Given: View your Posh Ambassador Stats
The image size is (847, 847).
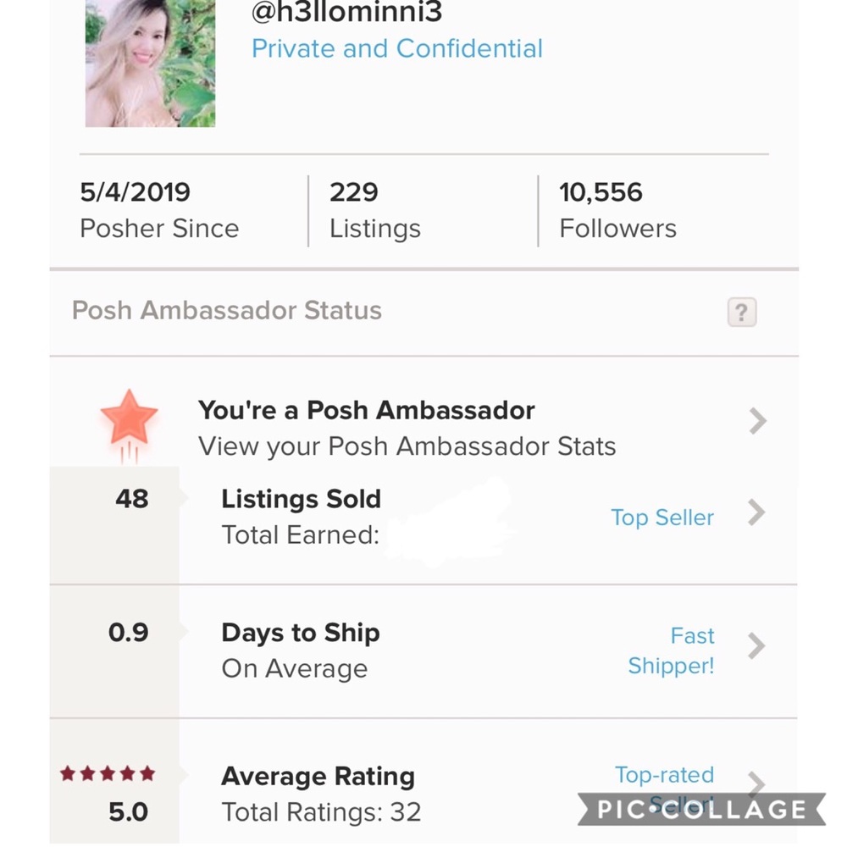Looking at the screenshot, I should (407, 446).
